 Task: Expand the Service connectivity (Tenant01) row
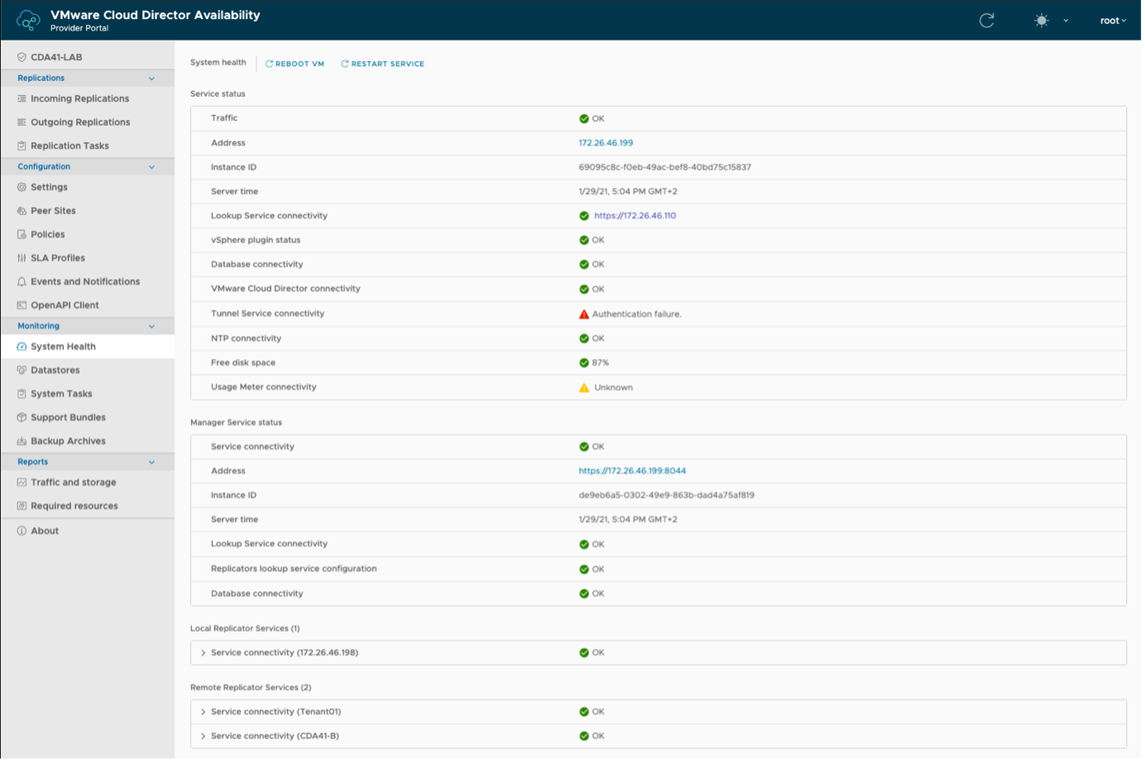204,712
